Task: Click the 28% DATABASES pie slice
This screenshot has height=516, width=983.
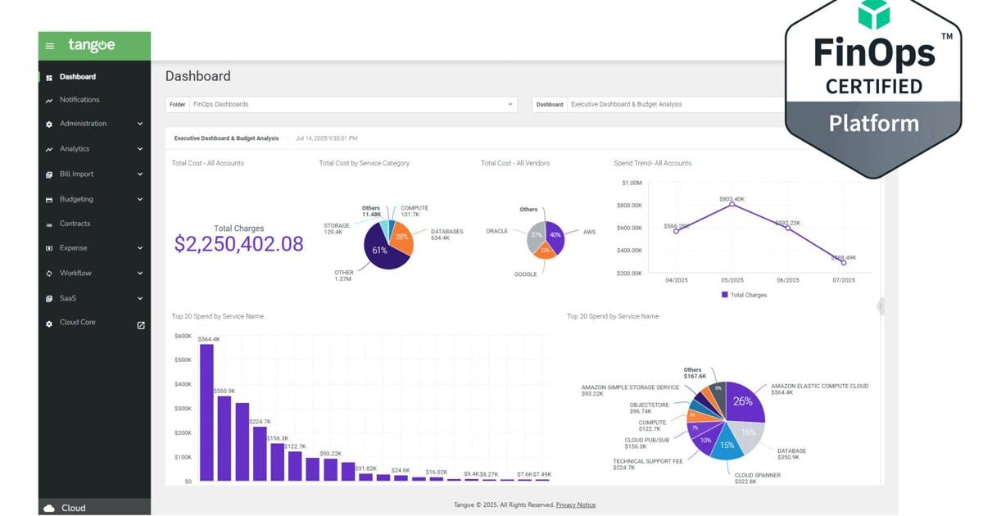Action: click(x=402, y=238)
